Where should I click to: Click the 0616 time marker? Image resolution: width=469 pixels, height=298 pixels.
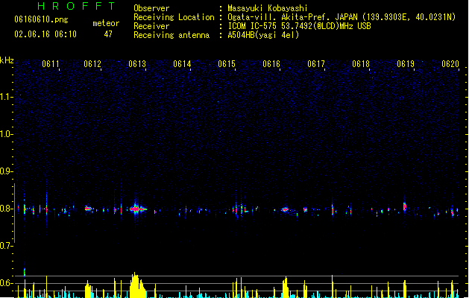point(271,64)
